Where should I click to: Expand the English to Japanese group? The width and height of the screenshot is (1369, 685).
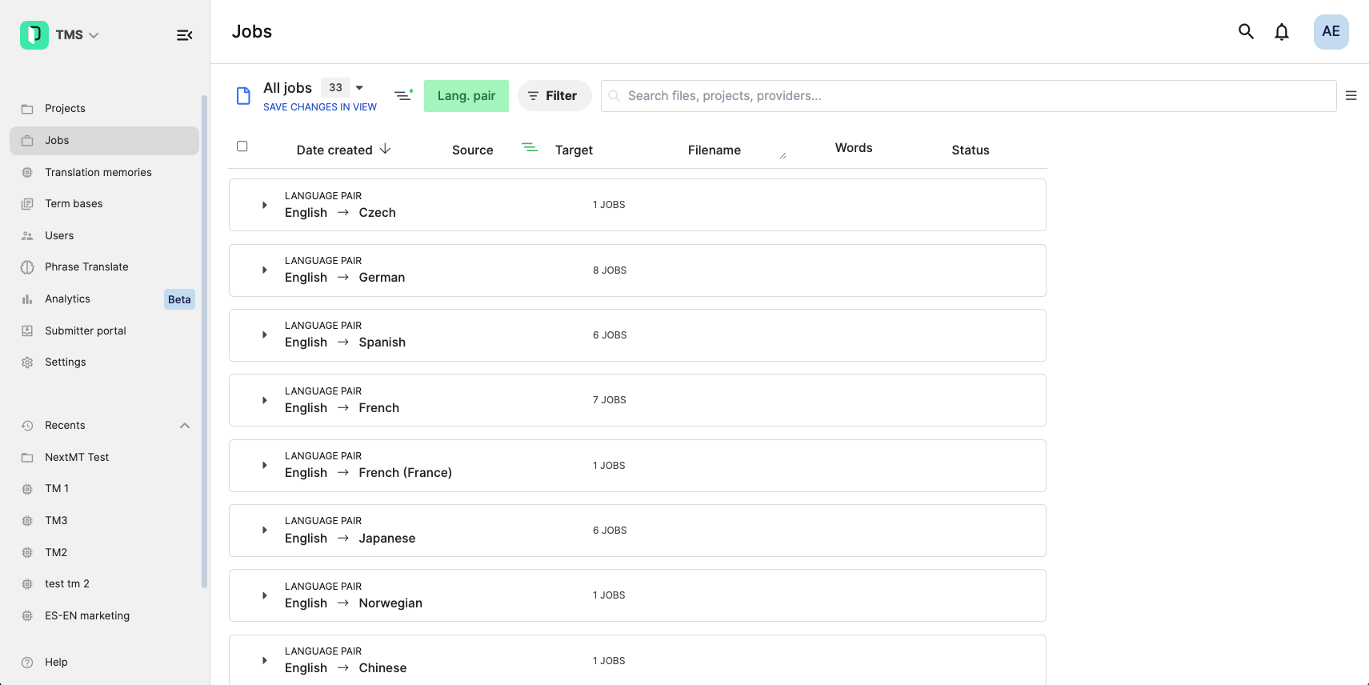click(x=265, y=531)
